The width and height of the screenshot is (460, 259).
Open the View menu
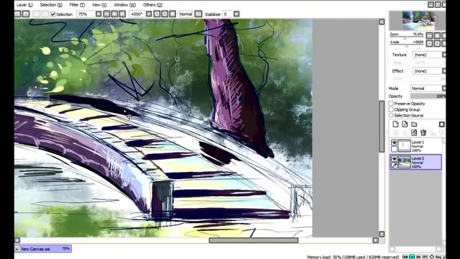pos(99,5)
